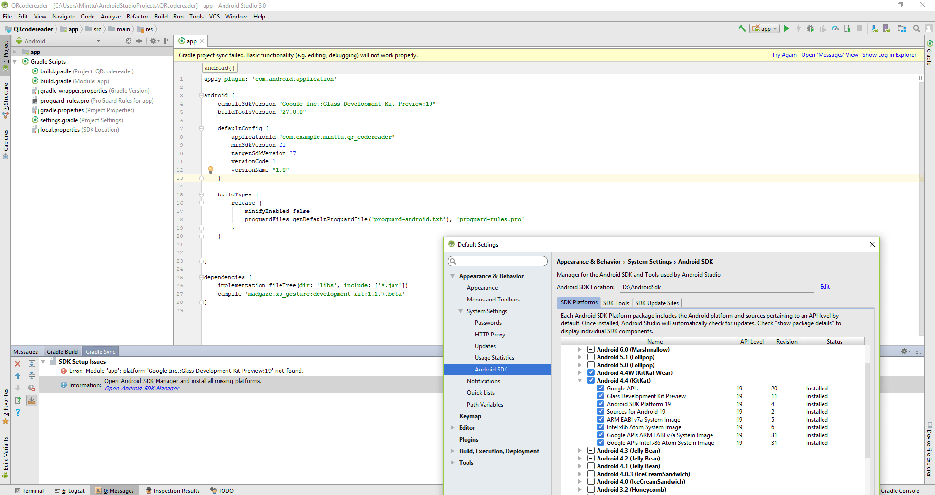Expand Android 6.0 (Marshmallow) entry
The width and height of the screenshot is (935, 495).
[x=580, y=349]
